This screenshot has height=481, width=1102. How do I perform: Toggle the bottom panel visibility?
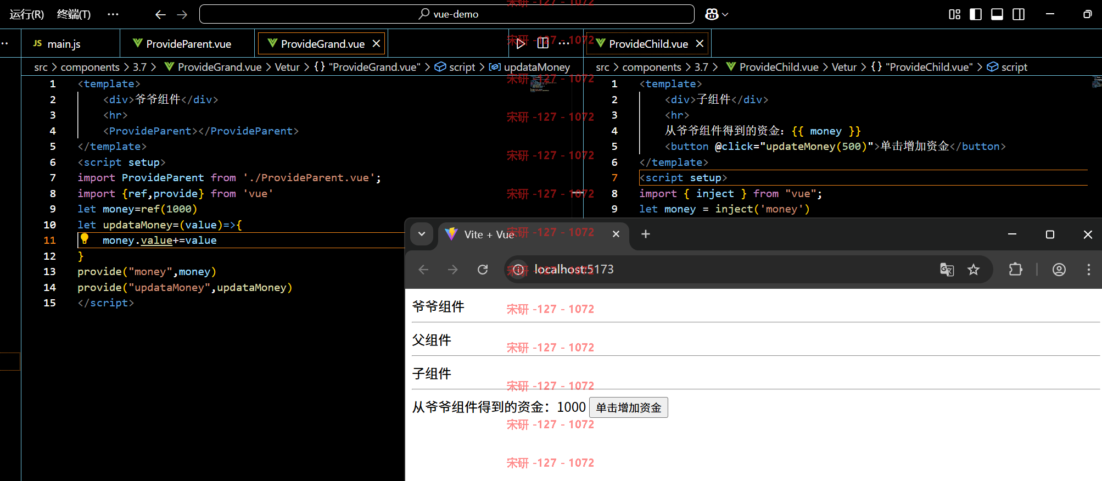(x=997, y=14)
